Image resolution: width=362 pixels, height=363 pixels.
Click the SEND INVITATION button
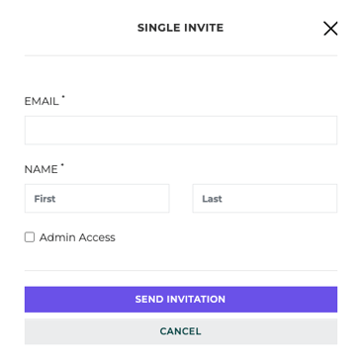[181, 300]
